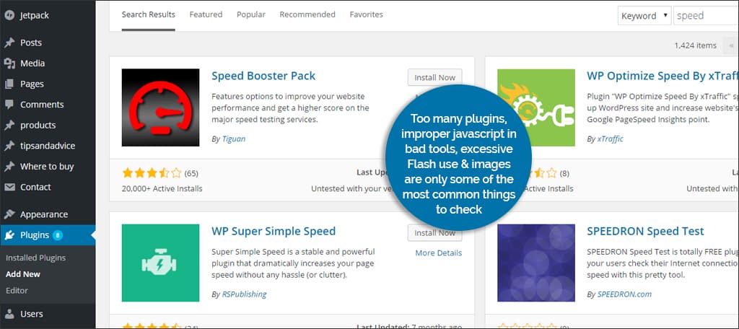Select Add New plugins submenu
This screenshot has width=739, height=329.
click(x=23, y=274)
